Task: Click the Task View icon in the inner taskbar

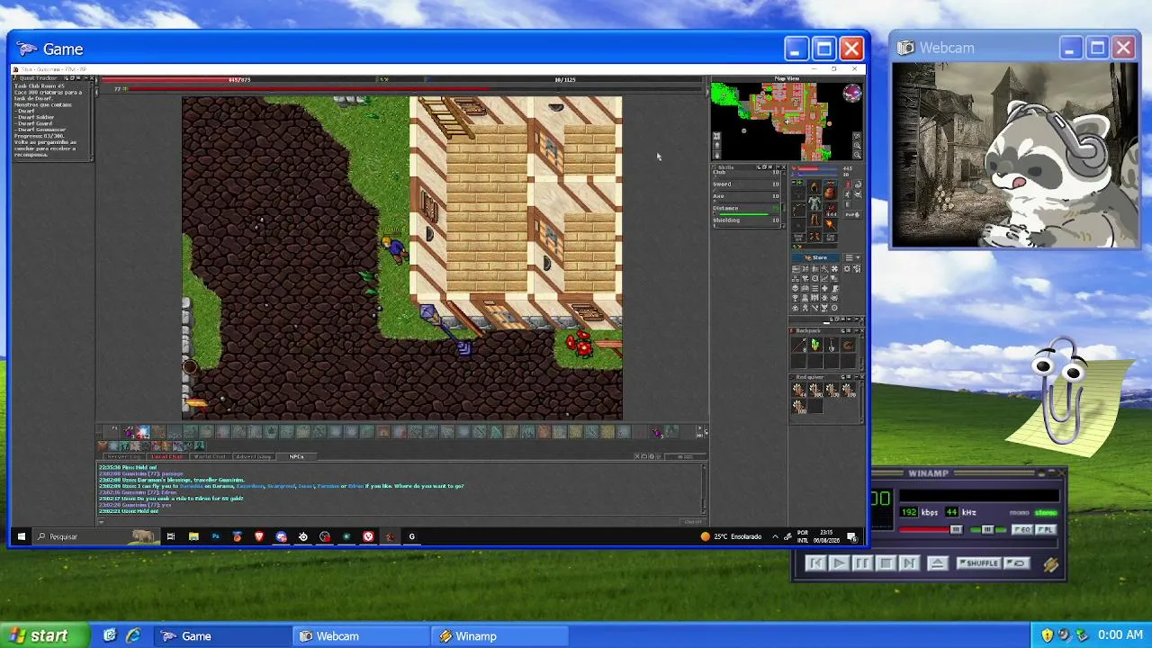Action: pos(171,536)
